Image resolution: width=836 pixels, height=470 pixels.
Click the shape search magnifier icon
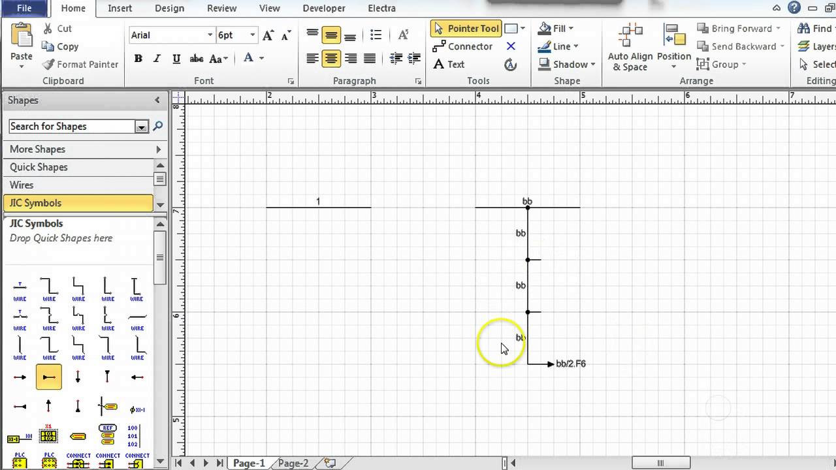157,126
